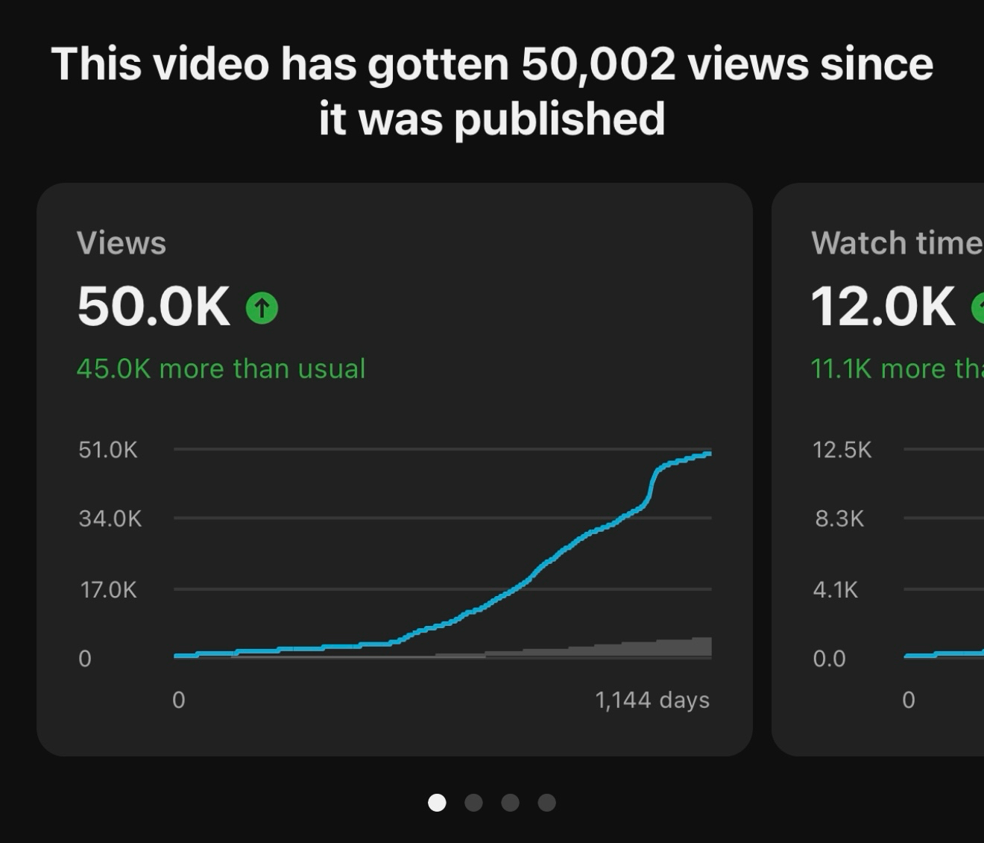Tap the 50.0K views total
This screenshot has height=843, width=984.
(154, 307)
